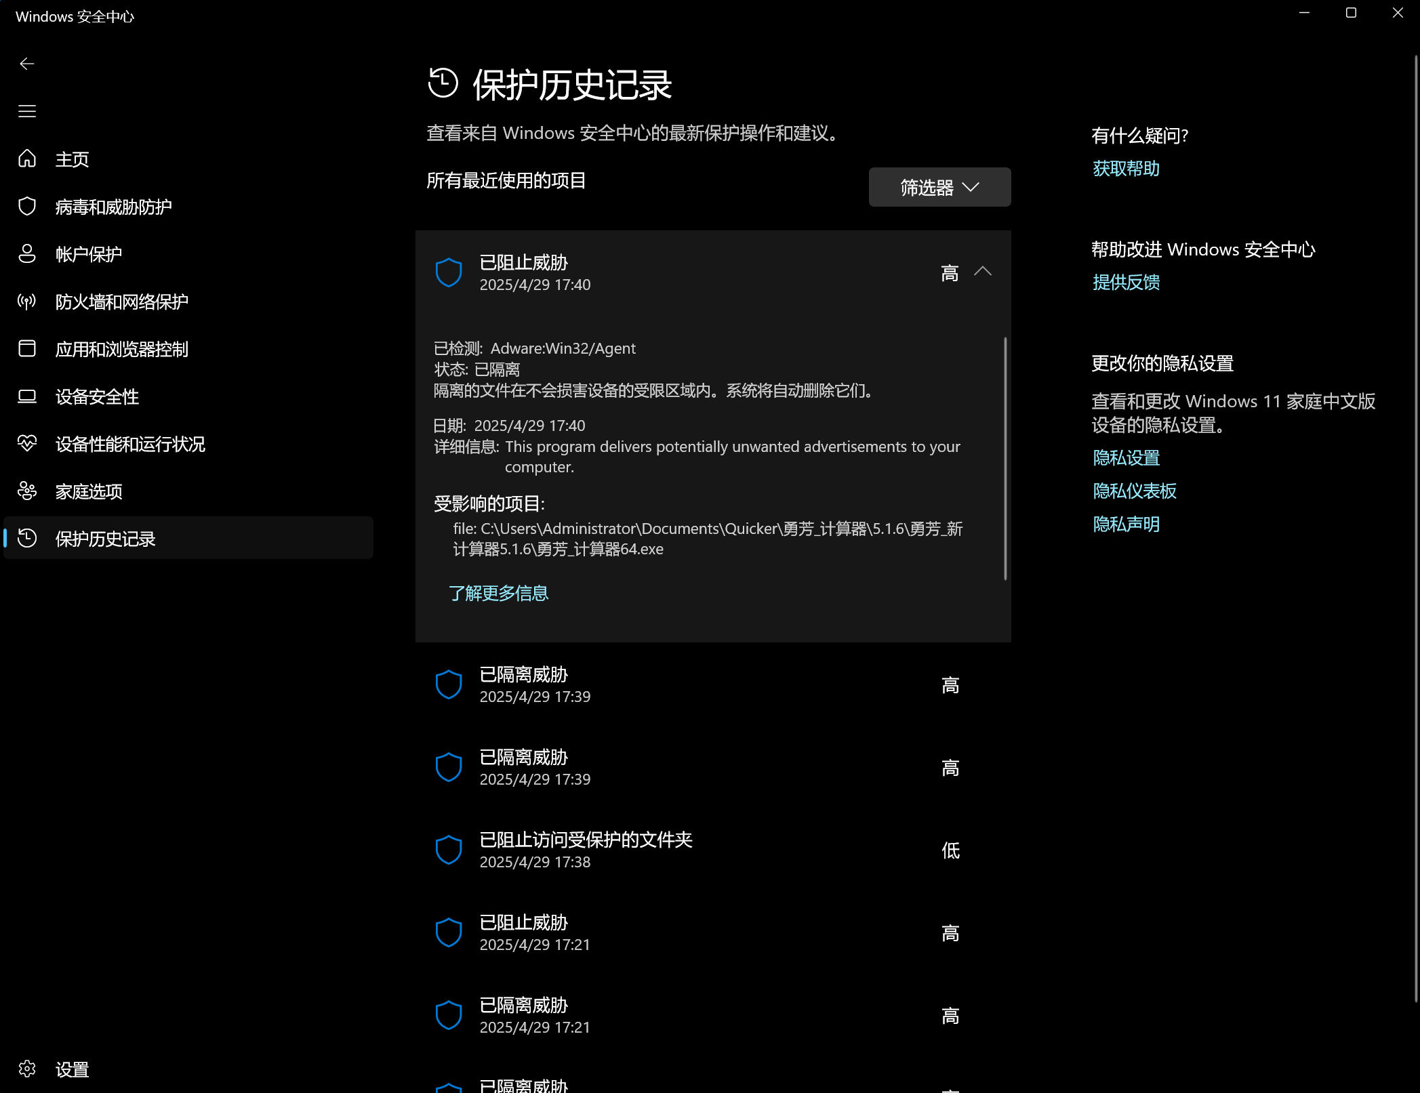1420x1093 pixels.
Task: Open 病毒和威胁防护 page
Action: tap(188, 206)
